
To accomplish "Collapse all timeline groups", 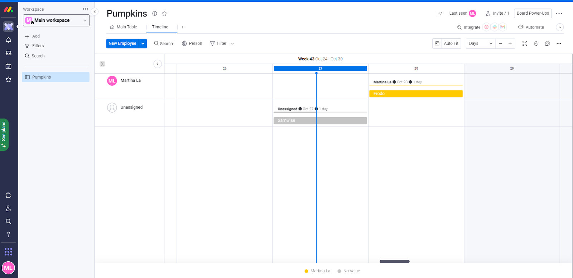I will (x=102, y=64).
